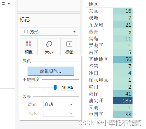Select the 油尖旺 row label
The height and width of the screenshot is (129, 146).
click(96, 101)
